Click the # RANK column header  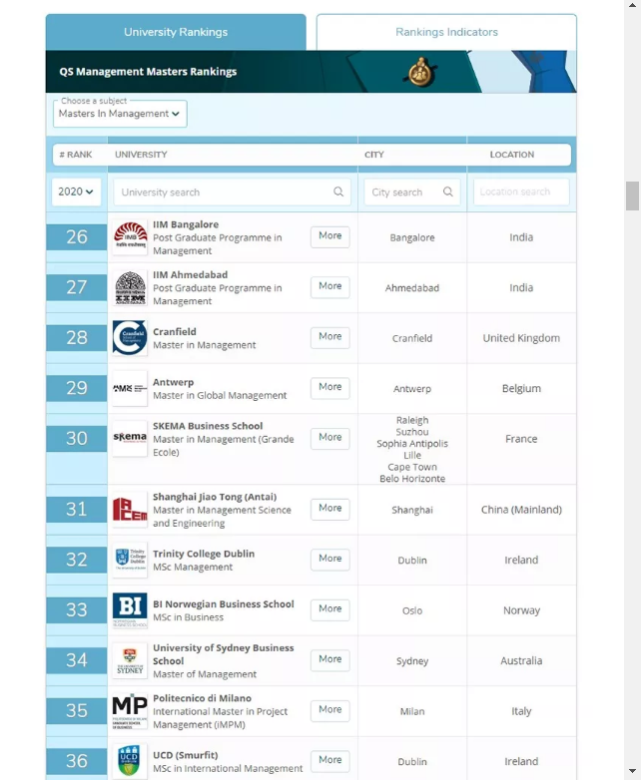pyautogui.click(x=76, y=155)
